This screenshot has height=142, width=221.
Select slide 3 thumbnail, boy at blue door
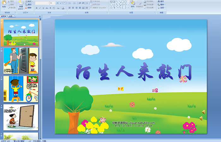pos(21,89)
